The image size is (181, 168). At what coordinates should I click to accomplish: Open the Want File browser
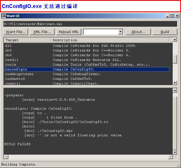[x=16, y=32]
